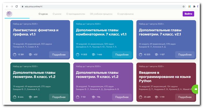203x108 pixels.
Task: Click the colorful bars extension icon
Action: (x=189, y=6)
